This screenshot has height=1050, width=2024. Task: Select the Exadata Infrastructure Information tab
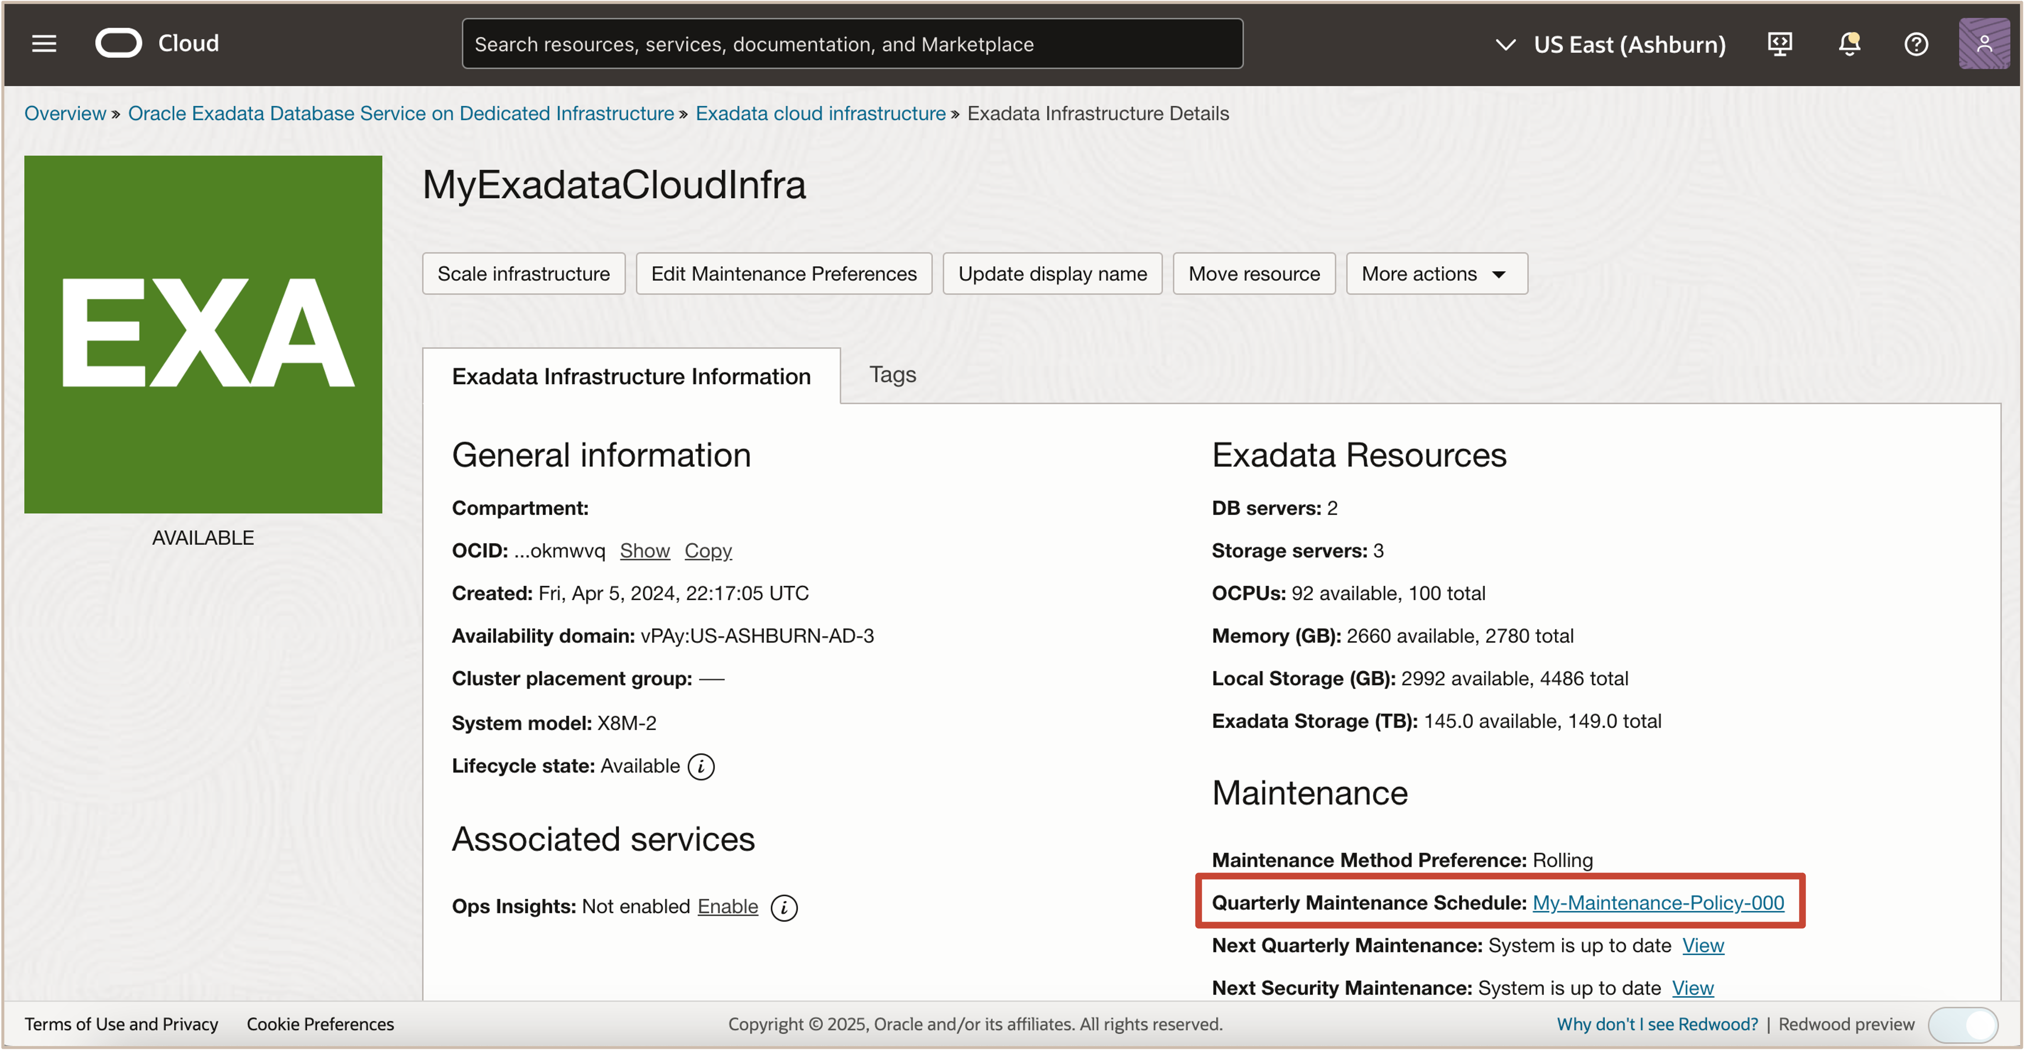click(x=631, y=377)
